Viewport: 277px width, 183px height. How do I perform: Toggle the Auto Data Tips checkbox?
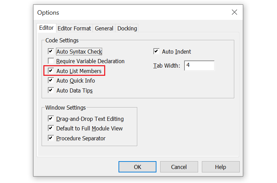(51, 90)
